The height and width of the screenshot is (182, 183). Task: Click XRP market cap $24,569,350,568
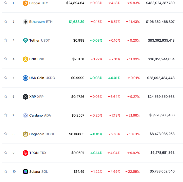pos(161,97)
